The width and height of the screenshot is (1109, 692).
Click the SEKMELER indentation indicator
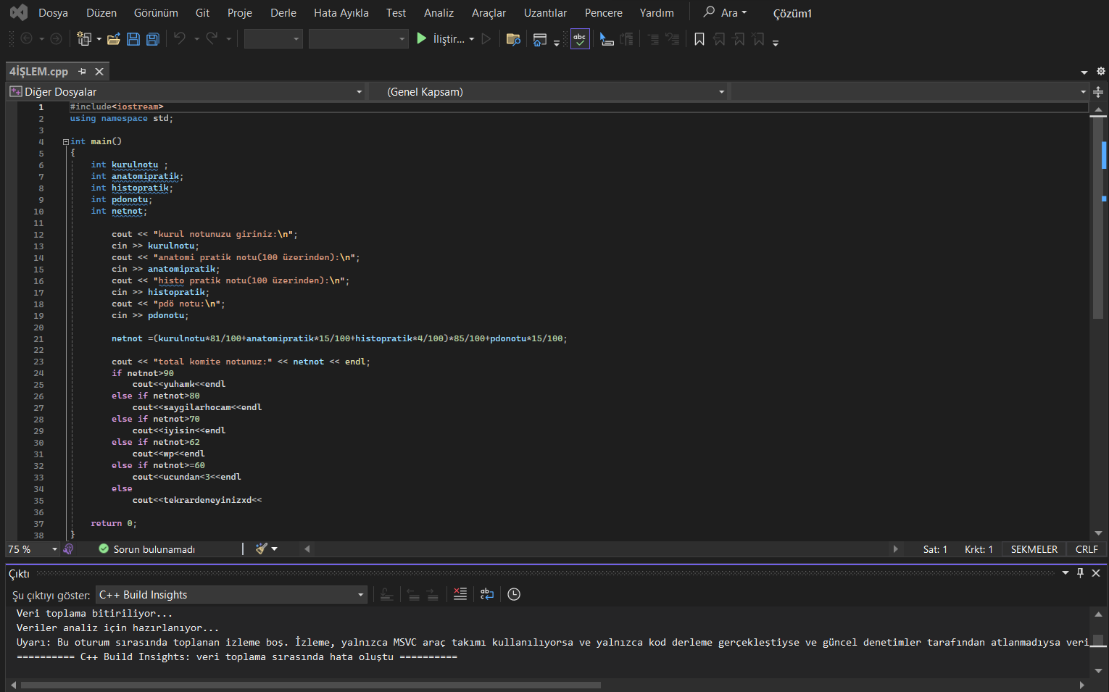(x=1034, y=549)
